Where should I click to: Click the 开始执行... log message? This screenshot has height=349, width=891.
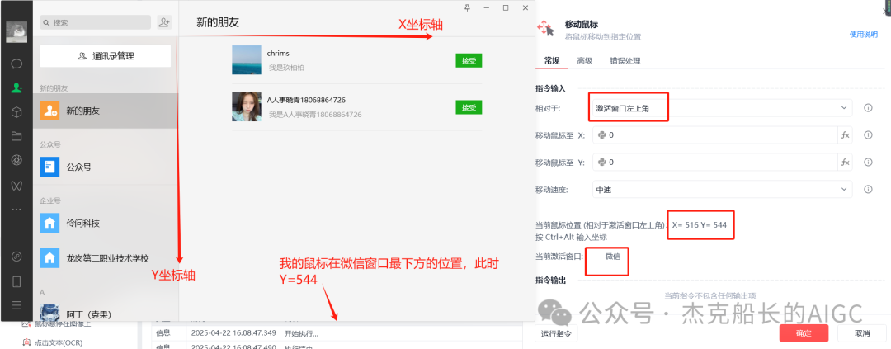(x=302, y=333)
